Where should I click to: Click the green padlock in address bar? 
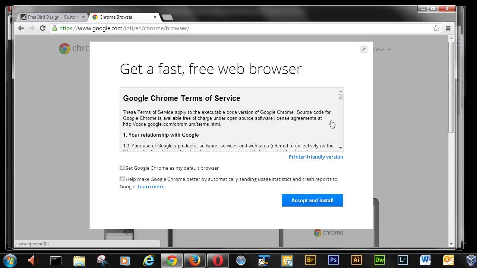(55, 28)
